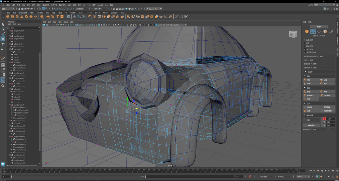This screenshot has width=339, height=181.
Task: Open the Arnold menu
Action: pos(100,5)
